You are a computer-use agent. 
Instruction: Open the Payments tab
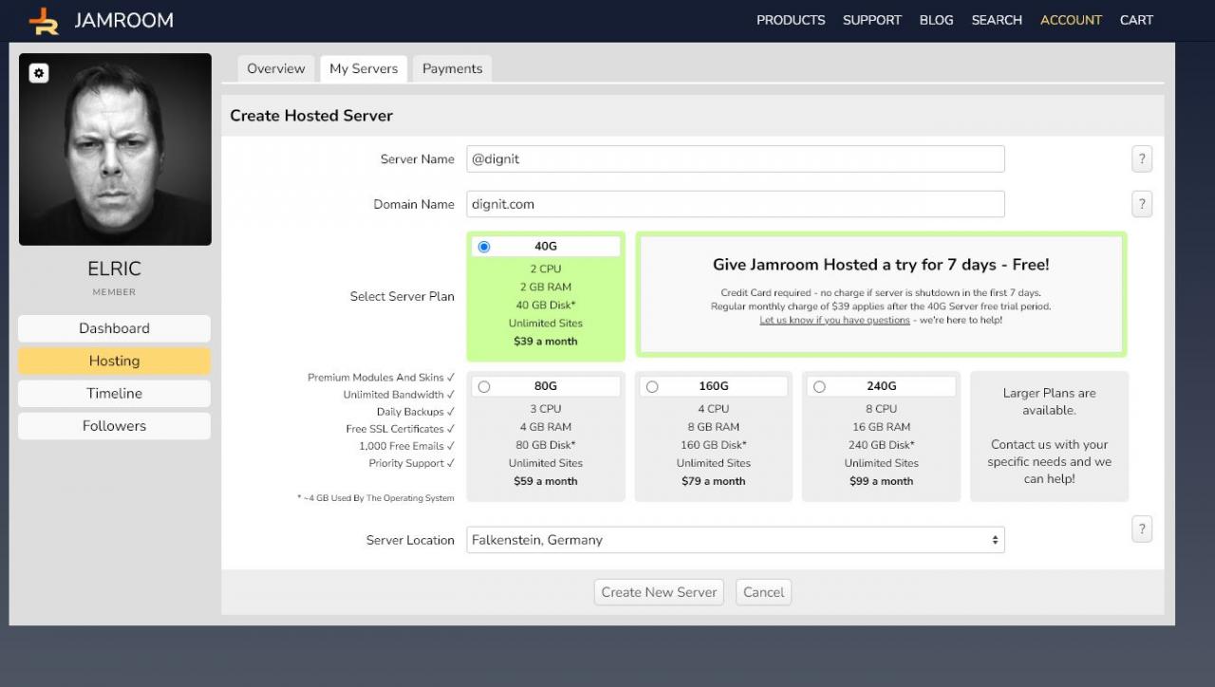pyautogui.click(x=452, y=68)
